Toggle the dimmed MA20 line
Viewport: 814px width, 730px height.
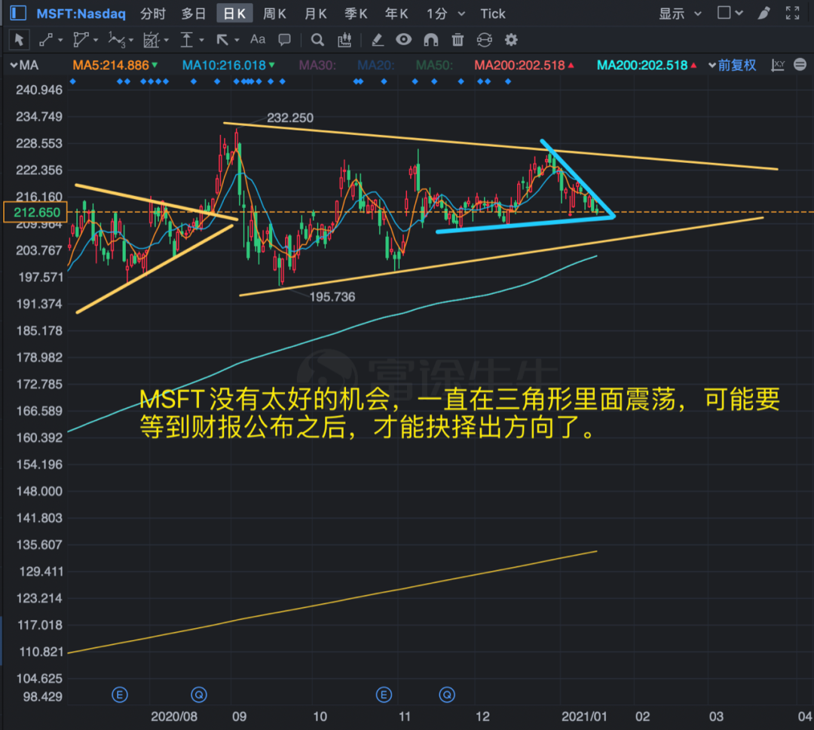(376, 65)
